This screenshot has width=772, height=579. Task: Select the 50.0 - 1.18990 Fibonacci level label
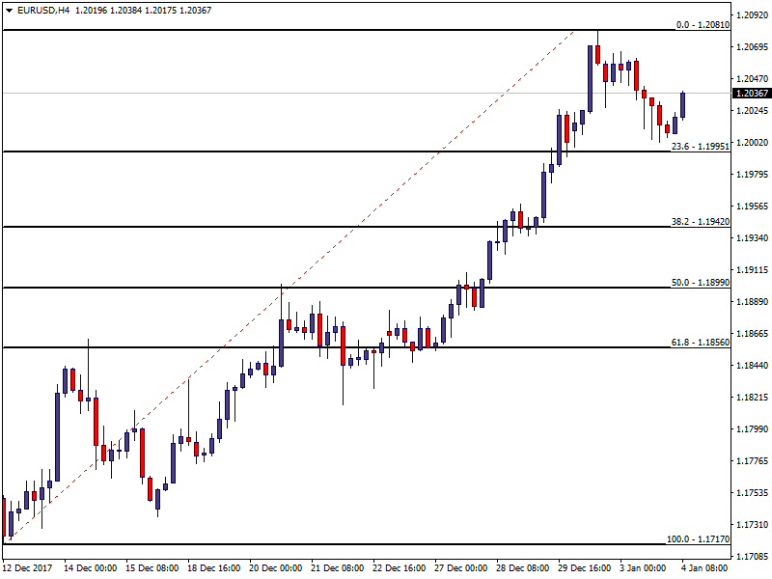click(x=700, y=283)
